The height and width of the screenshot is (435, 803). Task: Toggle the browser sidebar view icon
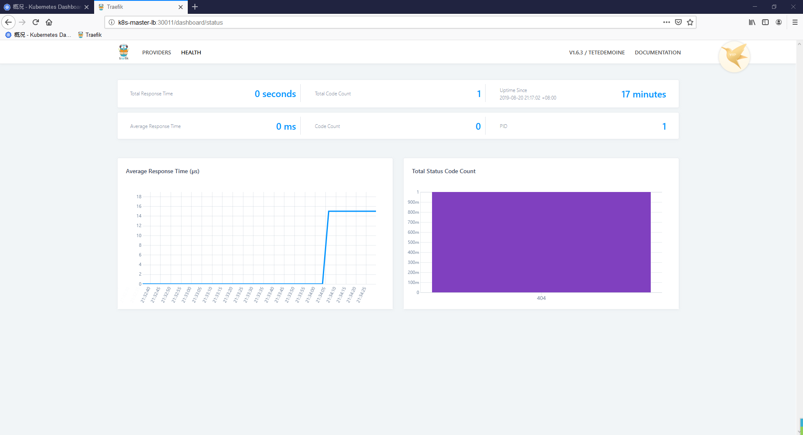765,22
